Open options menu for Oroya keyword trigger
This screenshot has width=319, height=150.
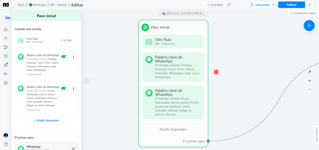[74, 89]
